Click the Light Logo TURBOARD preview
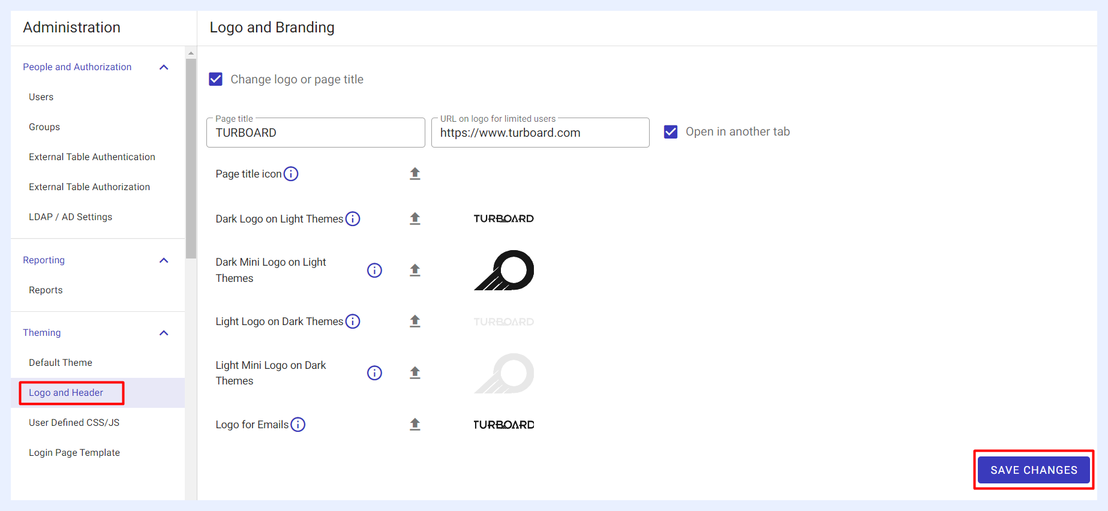This screenshot has width=1108, height=511. (504, 322)
